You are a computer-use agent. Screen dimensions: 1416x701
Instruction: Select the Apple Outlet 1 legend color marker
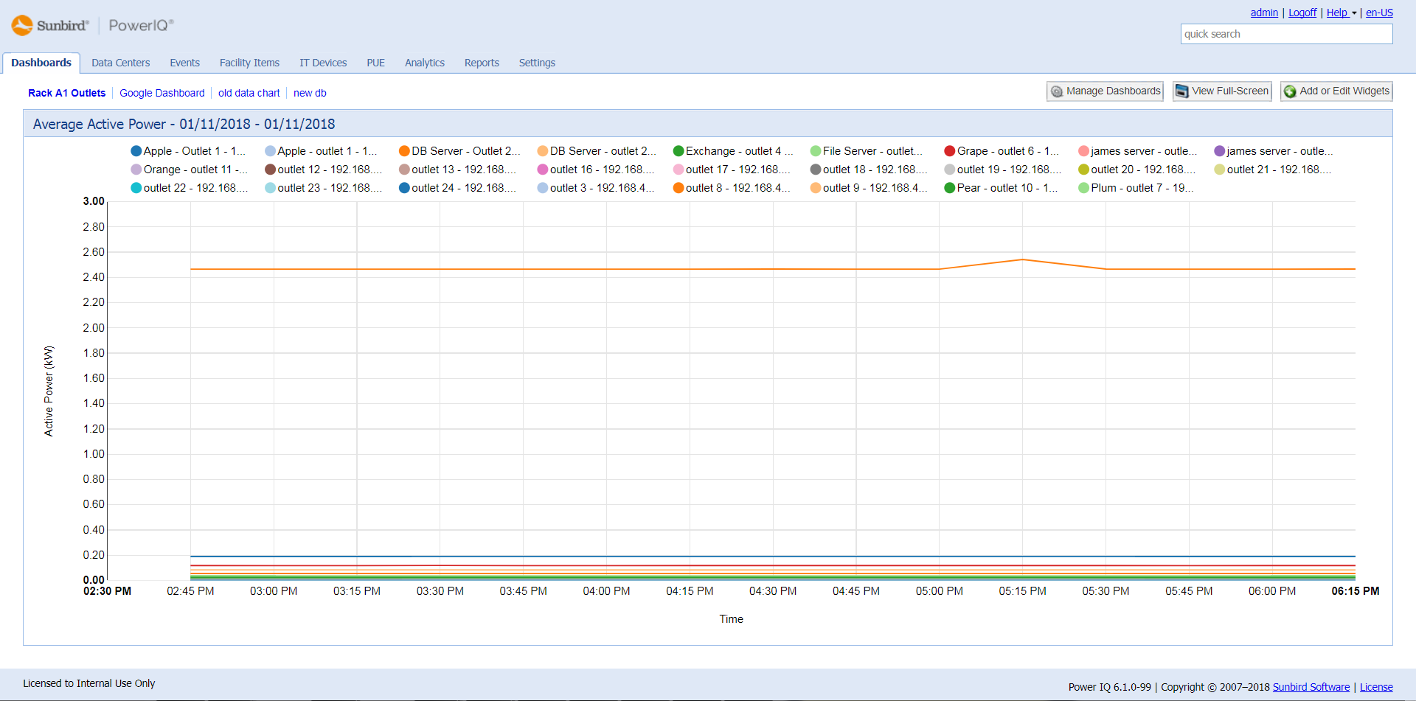[136, 150]
